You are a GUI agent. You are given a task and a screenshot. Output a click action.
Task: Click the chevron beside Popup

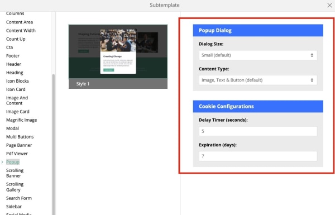click(2, 162)
